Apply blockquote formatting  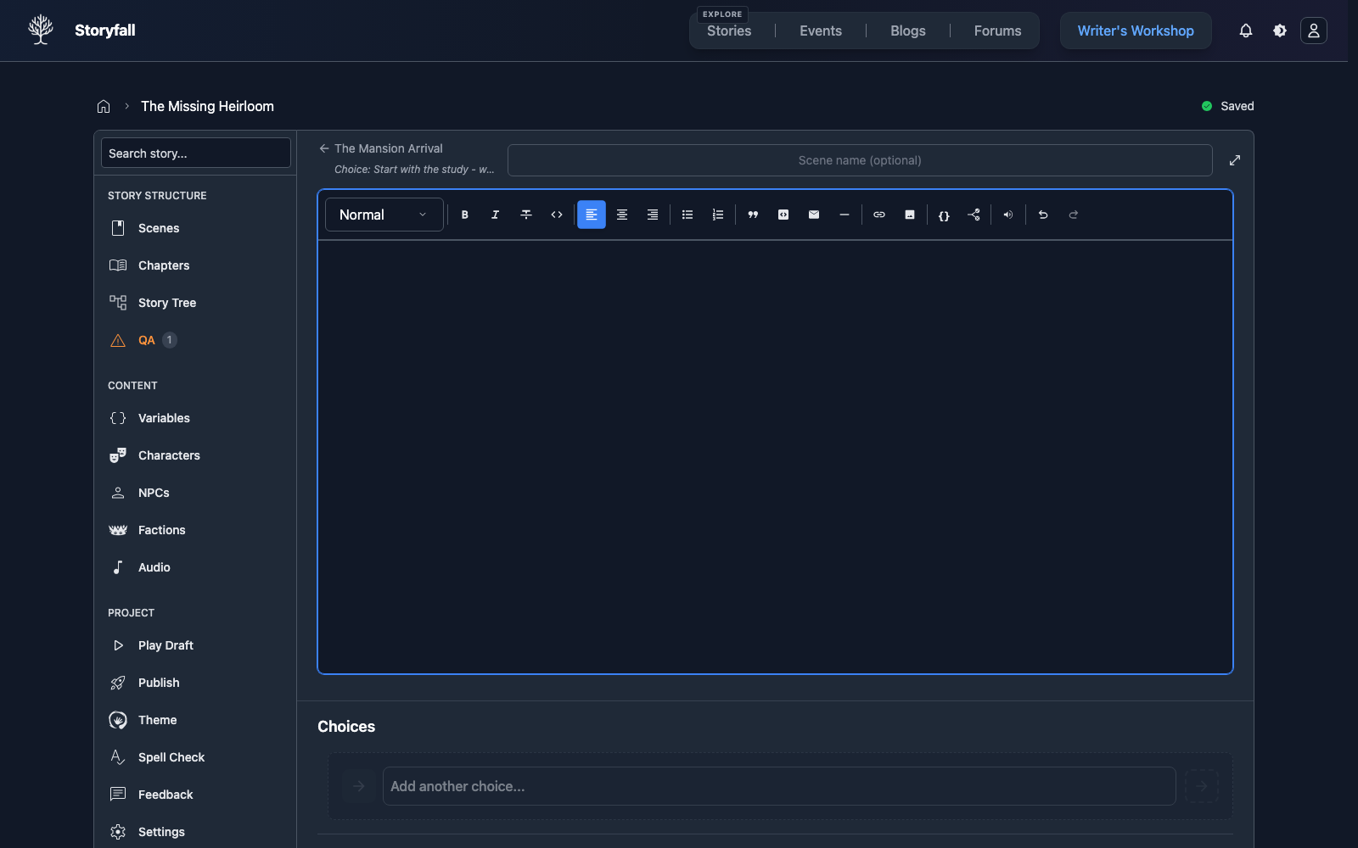[x=753, y=215]
